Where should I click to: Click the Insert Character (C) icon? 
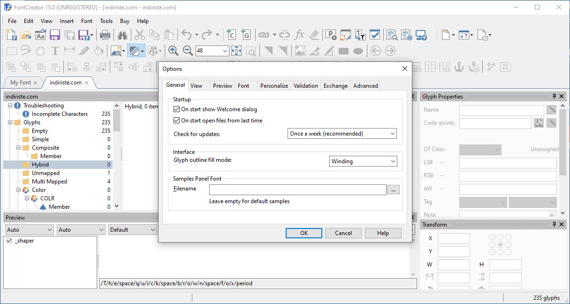coord(230,35)
